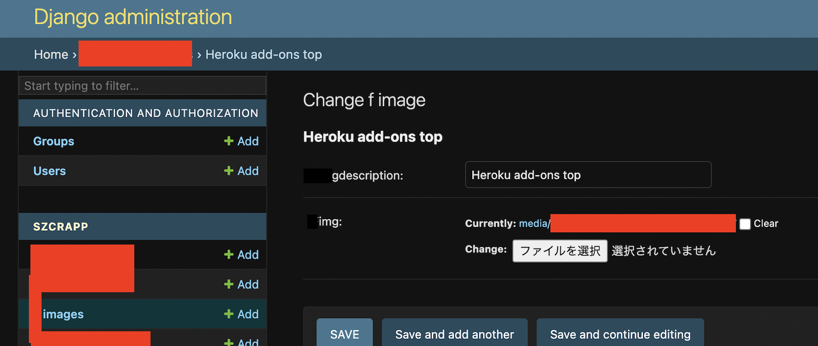Screen dimensions: 818x346
Task: Click the Django administration site title
Action: pyautogui.click(x=133, y=17)
